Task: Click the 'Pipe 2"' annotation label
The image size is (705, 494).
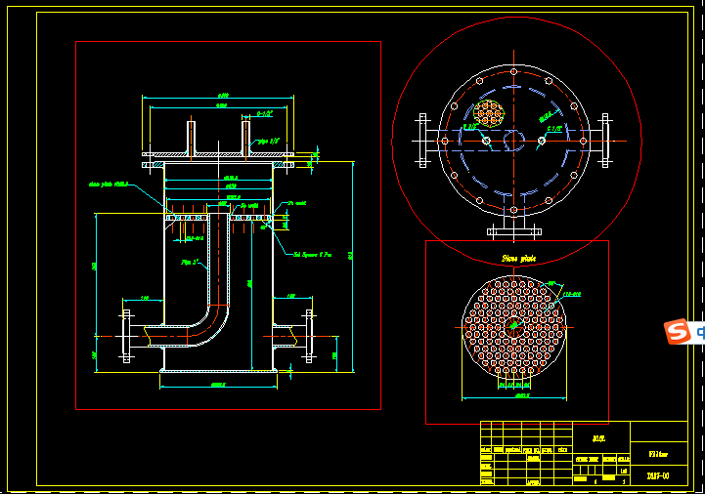Action: pyautogui.click(x=190, y=262)
